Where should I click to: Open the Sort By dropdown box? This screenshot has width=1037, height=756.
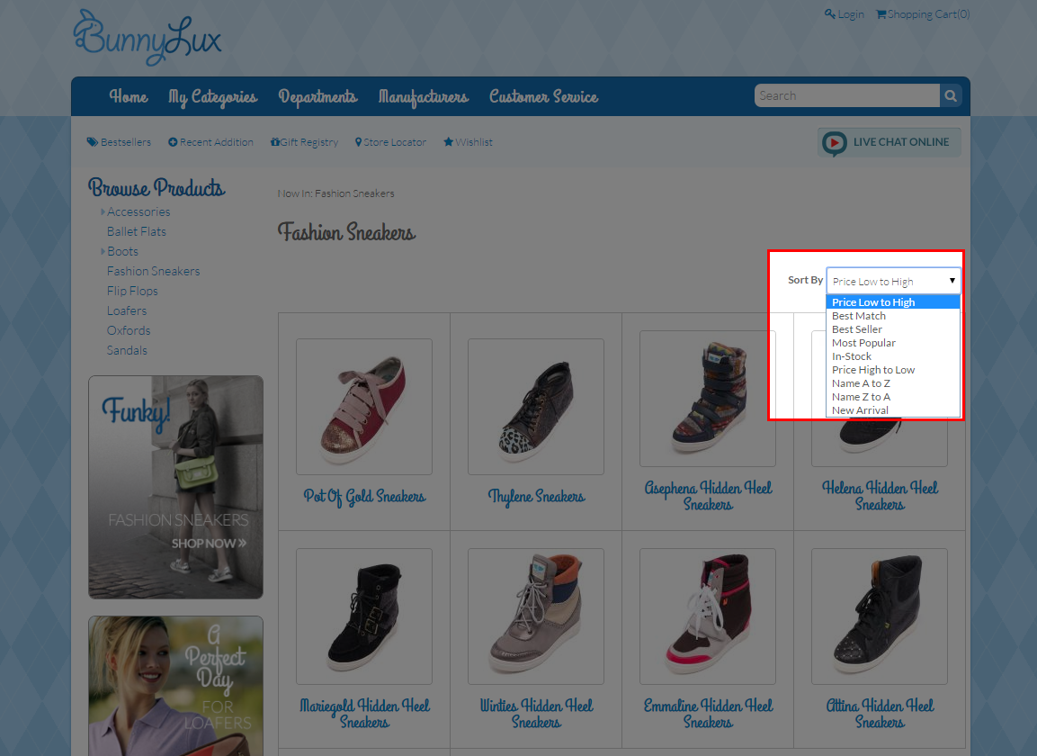pos(893,282)
